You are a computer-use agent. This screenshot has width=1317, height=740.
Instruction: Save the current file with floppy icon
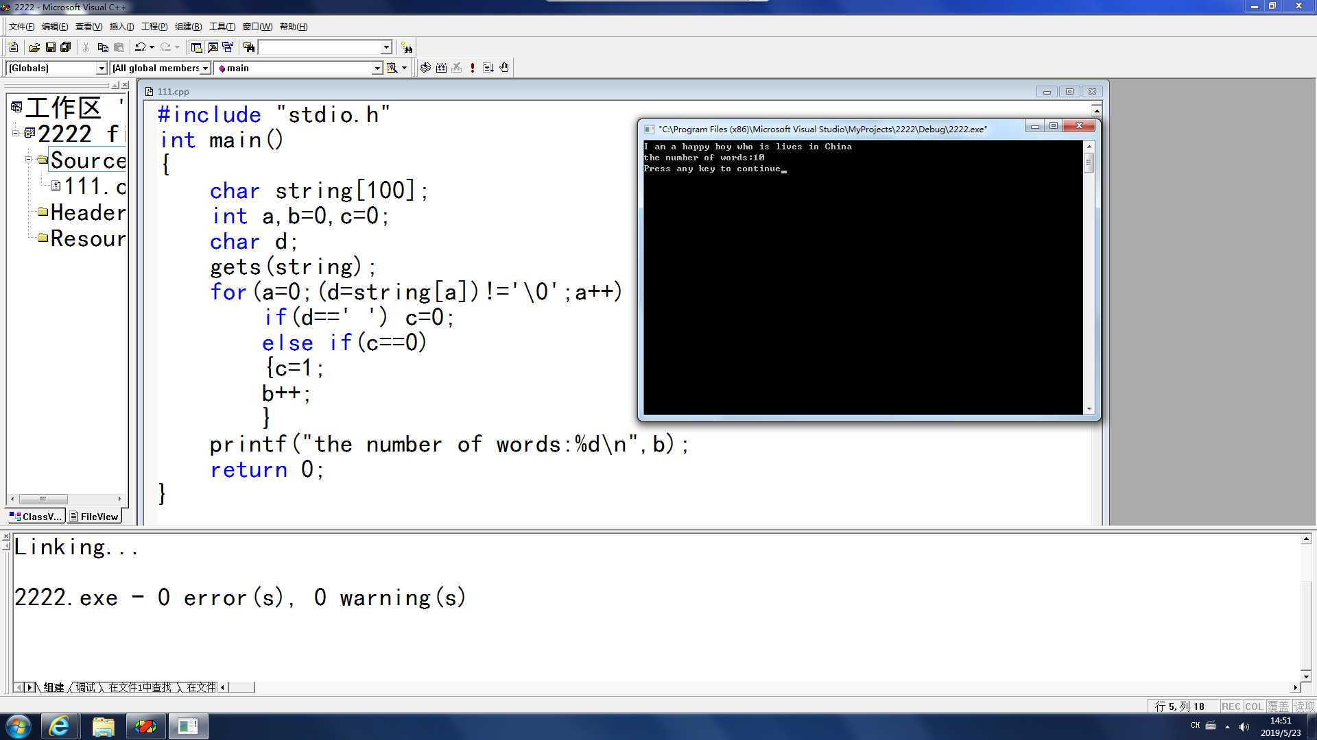(x=50, y=47)
